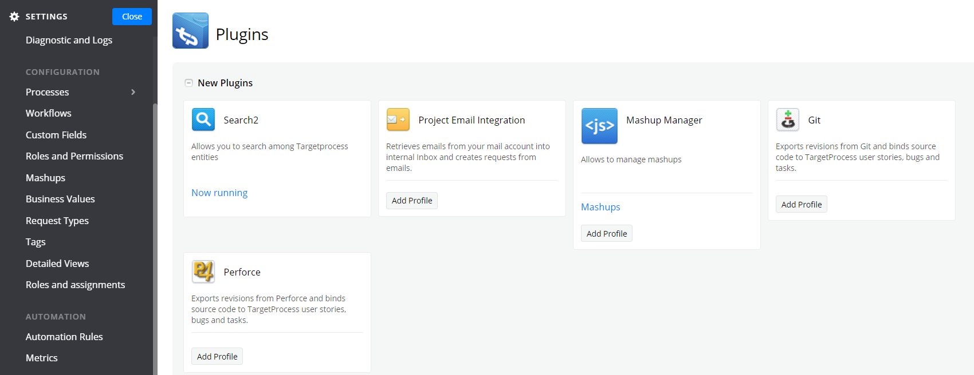Add Profile for Mashup Manager
This screenshot has width=974, height=375.
pyautogui.click(x=607, y=233)
